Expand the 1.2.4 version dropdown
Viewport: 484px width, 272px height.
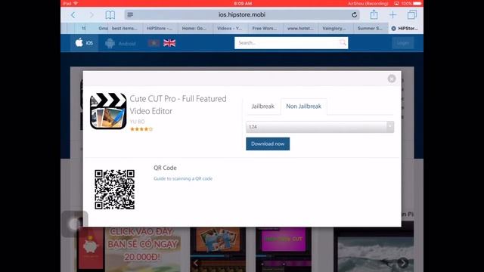(320, 127)
